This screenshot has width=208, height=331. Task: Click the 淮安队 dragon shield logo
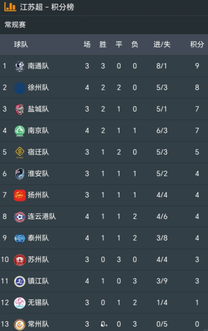coord(20,174)
